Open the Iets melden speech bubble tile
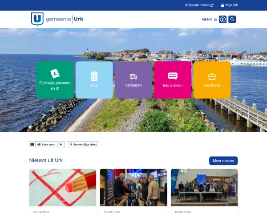267x213 pixels. point(173,80)
